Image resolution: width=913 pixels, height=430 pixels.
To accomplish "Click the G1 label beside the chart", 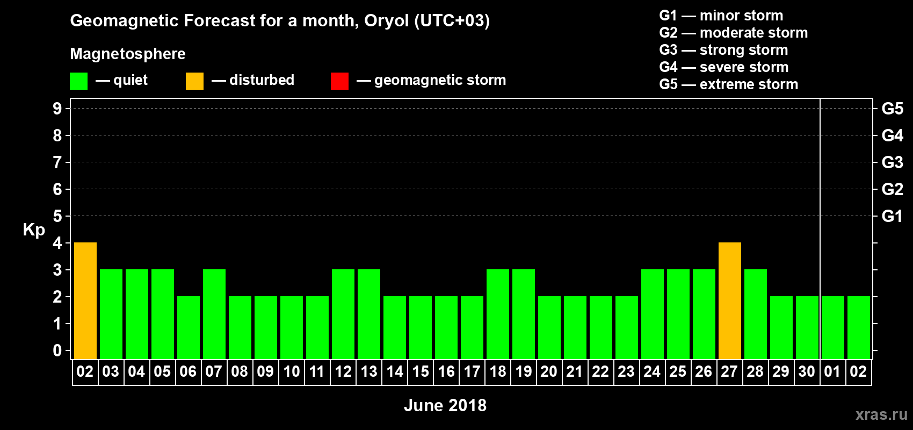I will 893,216.
